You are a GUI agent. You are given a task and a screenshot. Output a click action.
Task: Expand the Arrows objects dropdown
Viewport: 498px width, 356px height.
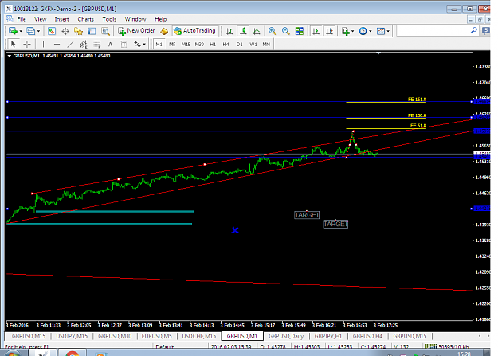144,45
